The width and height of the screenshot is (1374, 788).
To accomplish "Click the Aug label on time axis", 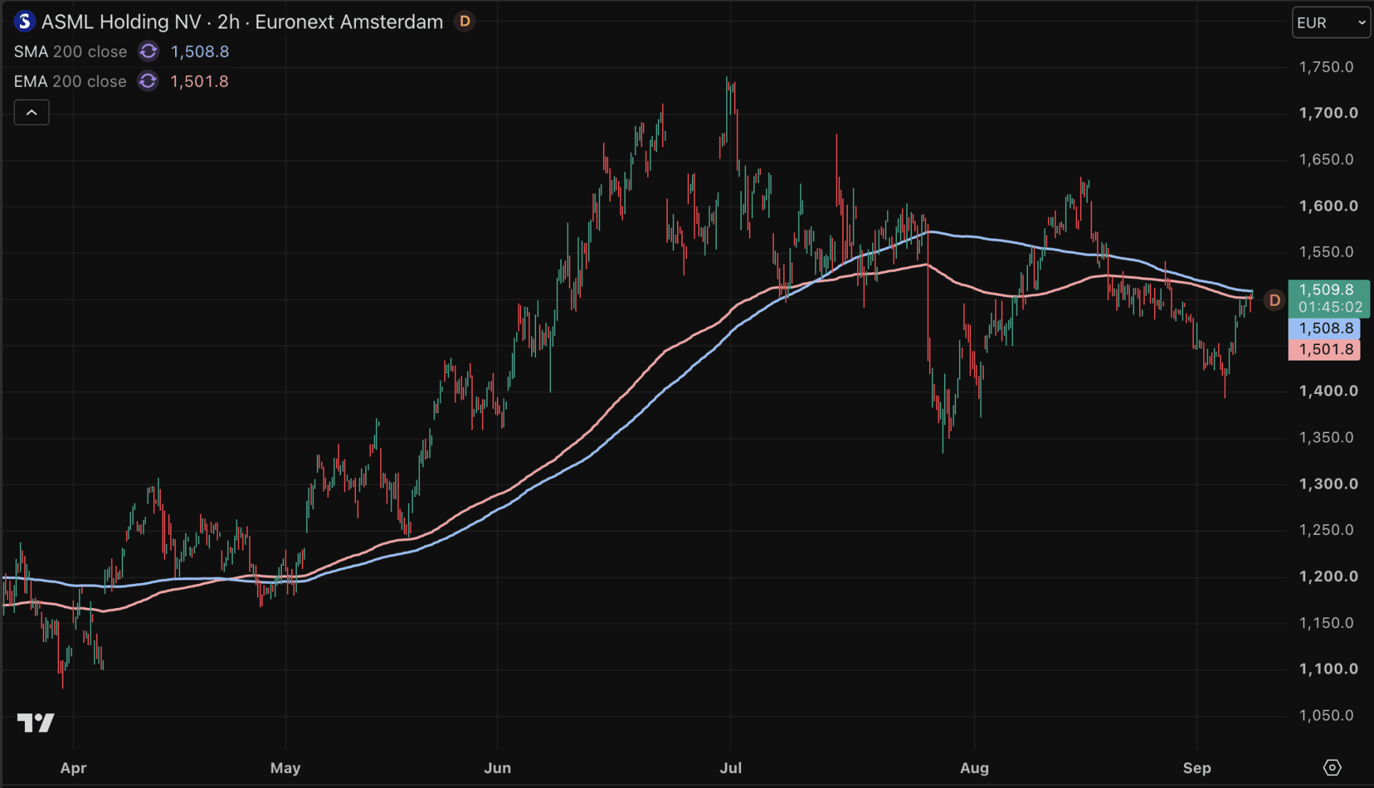I will [x=975, y=768].
